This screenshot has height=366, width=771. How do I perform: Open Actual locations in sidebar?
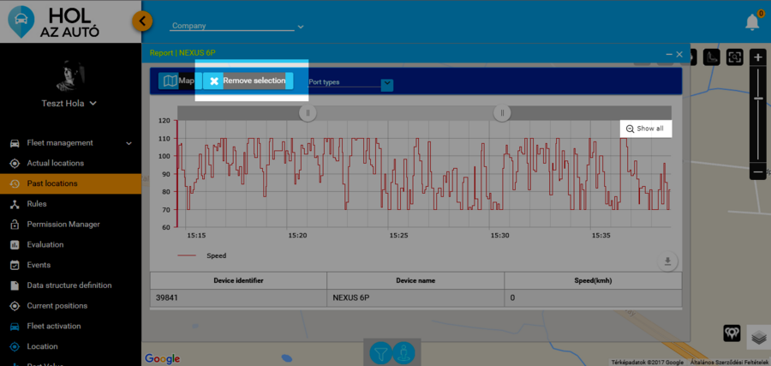click(56, 163)
